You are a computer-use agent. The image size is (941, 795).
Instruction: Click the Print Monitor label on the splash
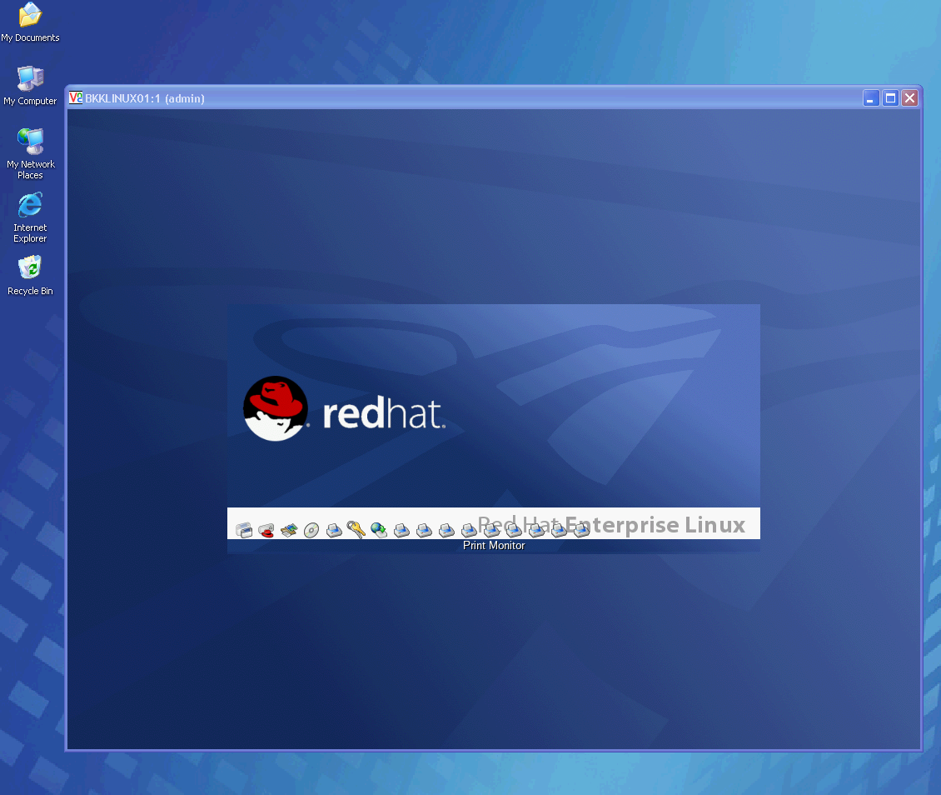494,545
